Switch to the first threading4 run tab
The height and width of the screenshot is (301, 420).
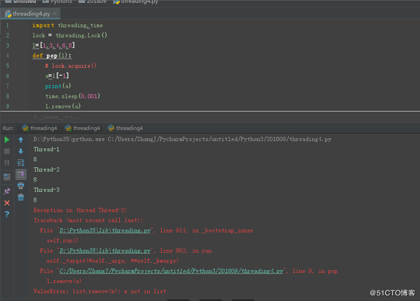point(40,128)
